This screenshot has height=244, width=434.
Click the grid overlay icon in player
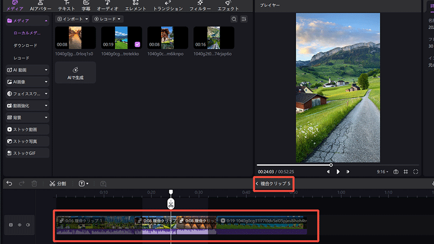[406, 171]
